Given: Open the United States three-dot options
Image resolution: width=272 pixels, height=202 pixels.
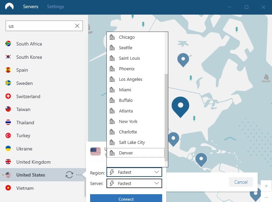Looking at the screenshot, I should [x=79, y=175].
